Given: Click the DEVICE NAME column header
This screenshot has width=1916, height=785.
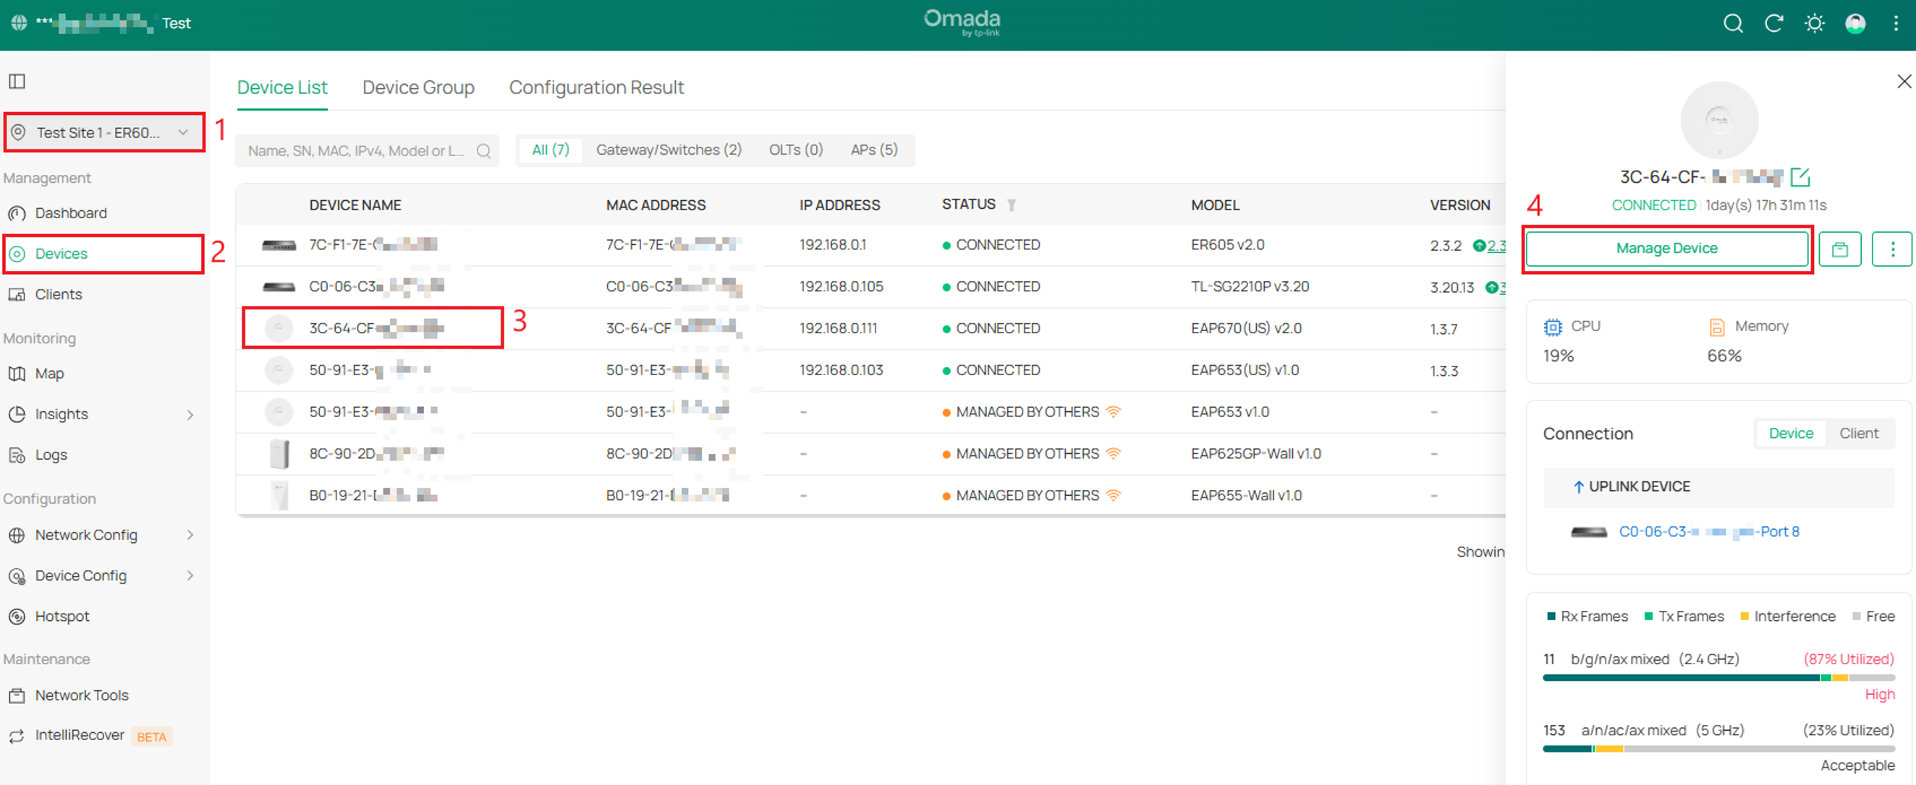Looking at the screenshot, I should pos(355,205).
